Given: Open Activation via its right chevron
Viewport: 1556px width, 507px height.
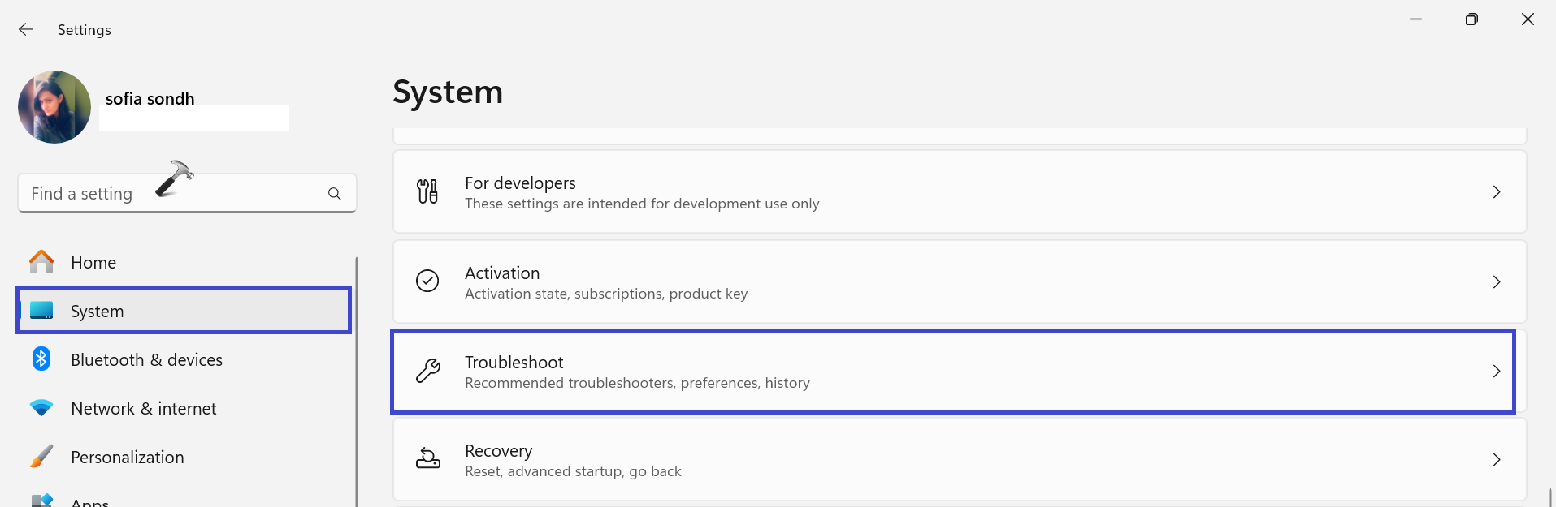Looking at the screenshot, I should click(1496, 281).
